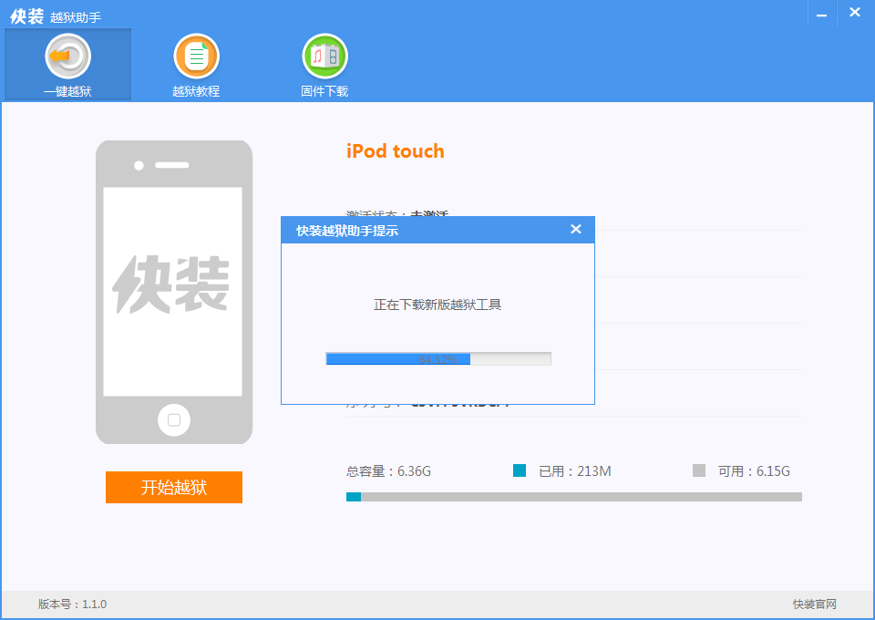
Task: Click the 已用：213M text
Action: (575, 471)
